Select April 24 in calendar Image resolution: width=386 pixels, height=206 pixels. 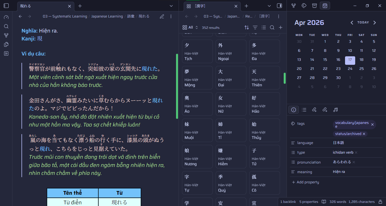(350, 69)
